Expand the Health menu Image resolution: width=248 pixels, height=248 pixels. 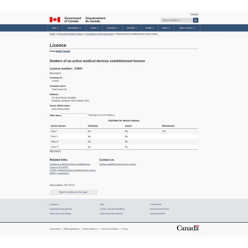pyautogui.click(x=150, y=28)
